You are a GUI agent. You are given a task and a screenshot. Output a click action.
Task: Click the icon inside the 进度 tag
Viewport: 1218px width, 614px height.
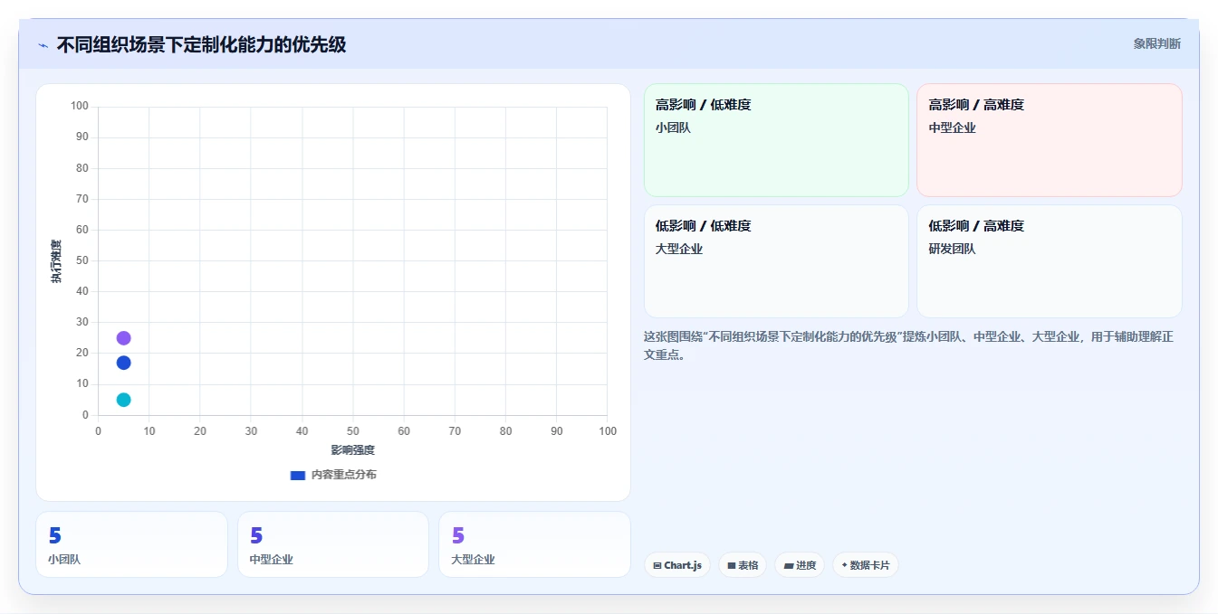[x=789, y=565]
